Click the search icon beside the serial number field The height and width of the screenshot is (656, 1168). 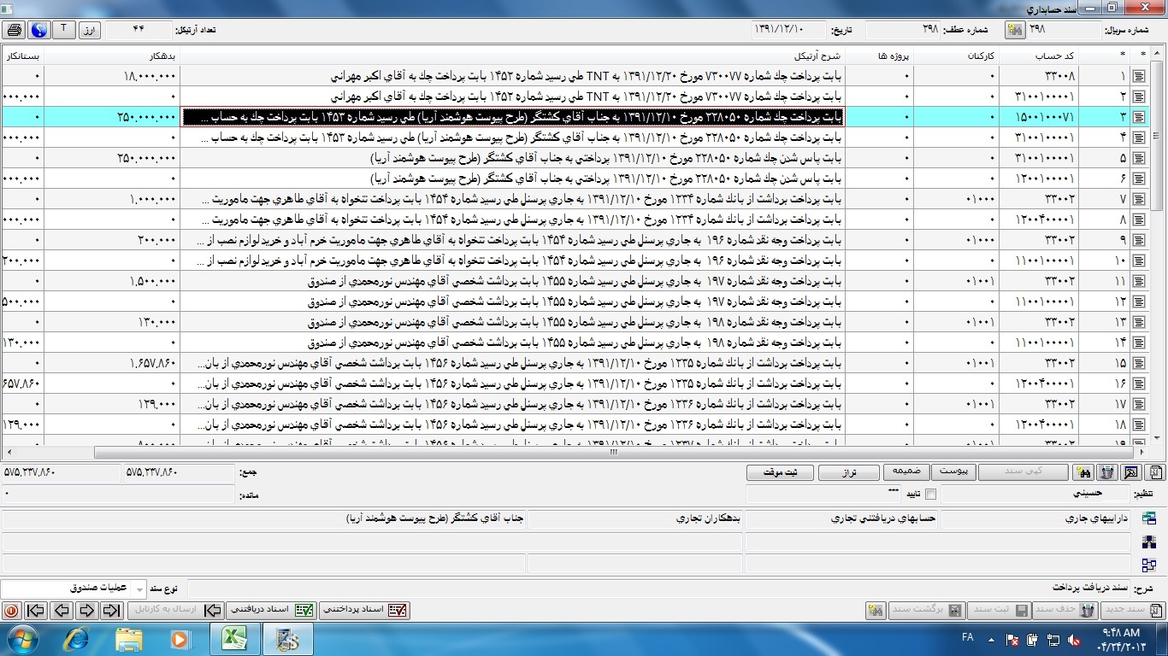(x=1015, y=30)
